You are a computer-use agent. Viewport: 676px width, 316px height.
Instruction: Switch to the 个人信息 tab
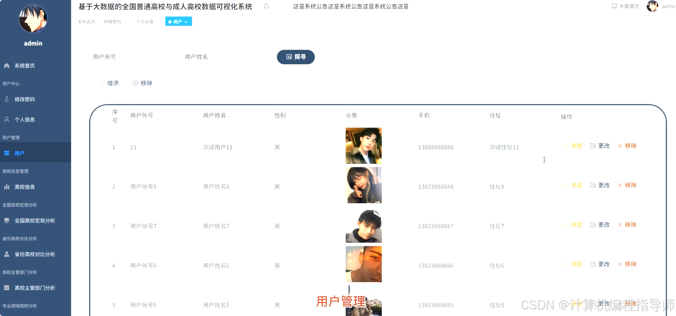[145, 22]
